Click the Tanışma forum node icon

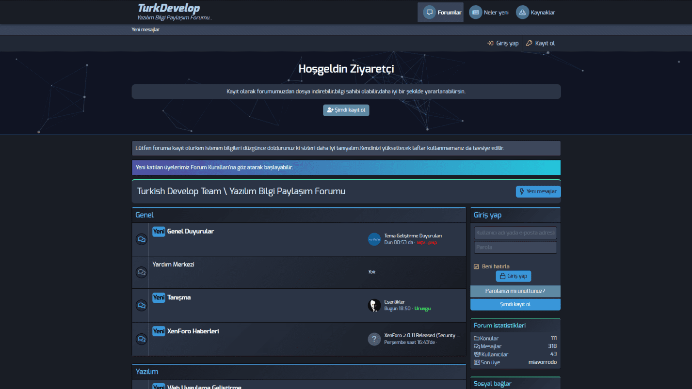click(141, 306)
